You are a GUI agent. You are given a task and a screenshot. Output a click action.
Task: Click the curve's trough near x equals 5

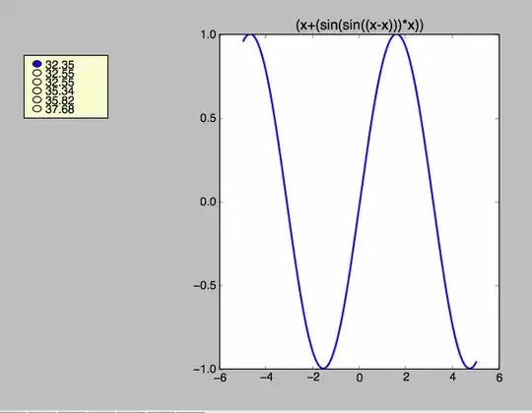click(x=470, y=368)
